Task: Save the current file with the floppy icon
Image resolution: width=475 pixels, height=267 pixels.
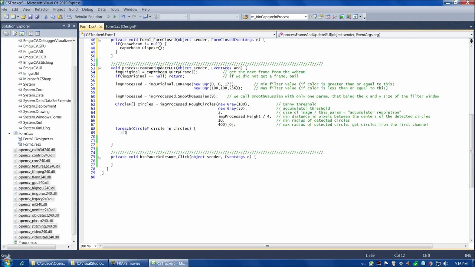Action: click(x=30, y=17)
